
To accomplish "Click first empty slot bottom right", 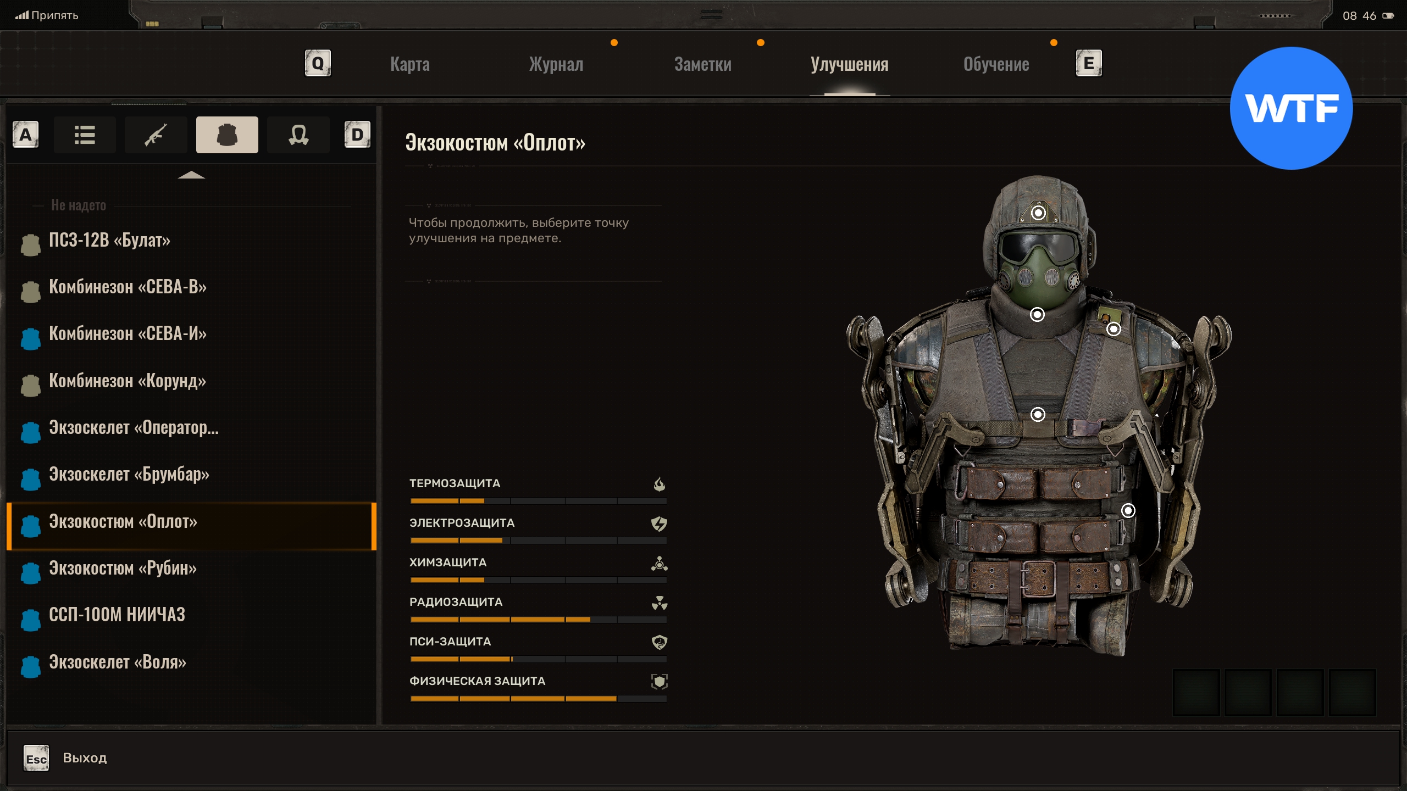I will [1196, 692].
